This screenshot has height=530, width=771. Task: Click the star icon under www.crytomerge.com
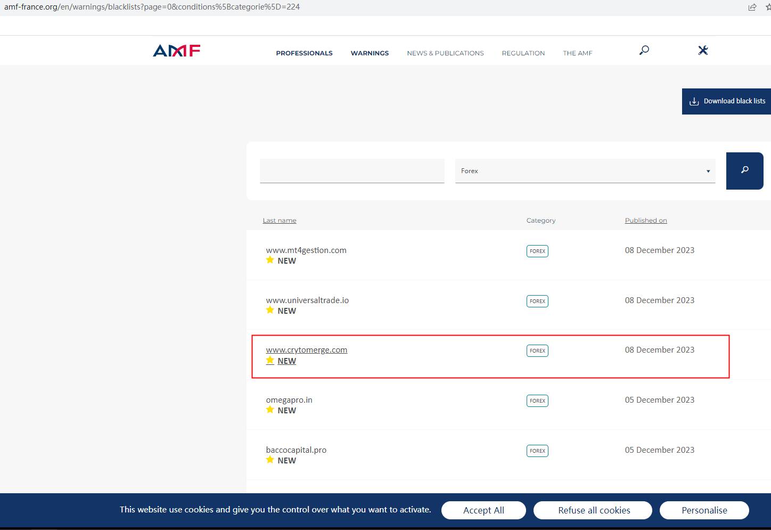[x=270, y=360]
